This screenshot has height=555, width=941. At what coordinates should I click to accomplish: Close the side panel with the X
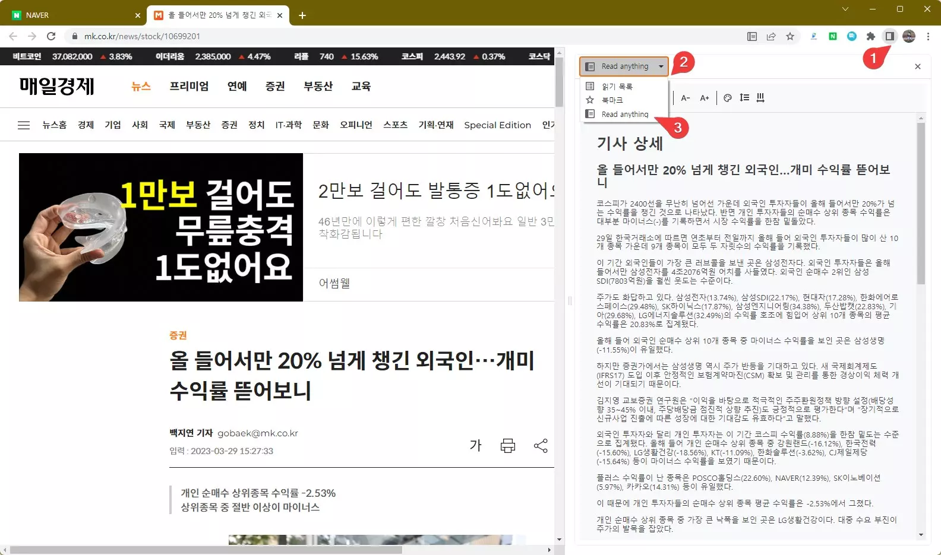tap(918, 66)
